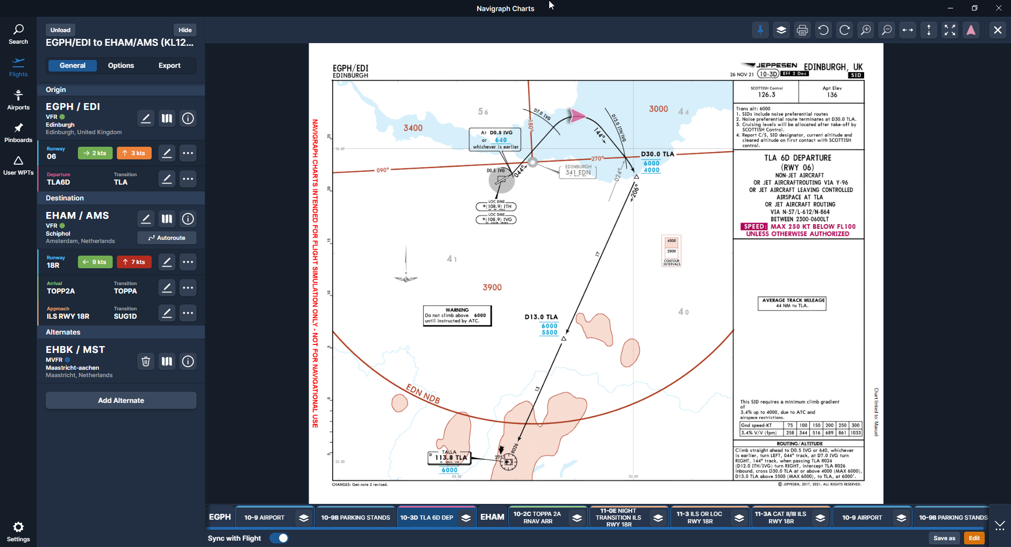Fit chart to width

coord(908,31)
